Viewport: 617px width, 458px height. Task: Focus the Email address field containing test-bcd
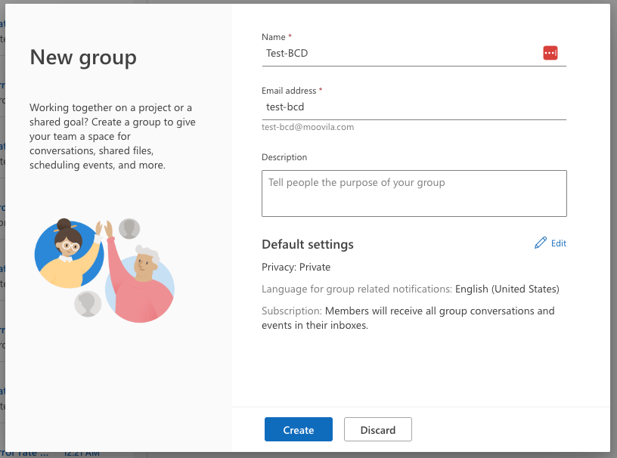pyautogui.click(x=414, y=107)
